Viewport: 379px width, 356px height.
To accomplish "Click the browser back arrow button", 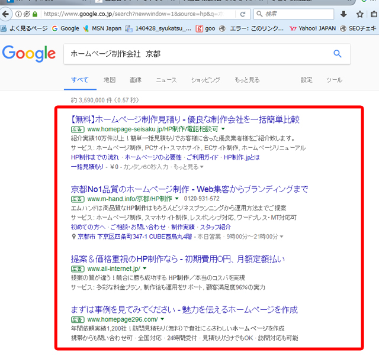I will click(5, 14).
